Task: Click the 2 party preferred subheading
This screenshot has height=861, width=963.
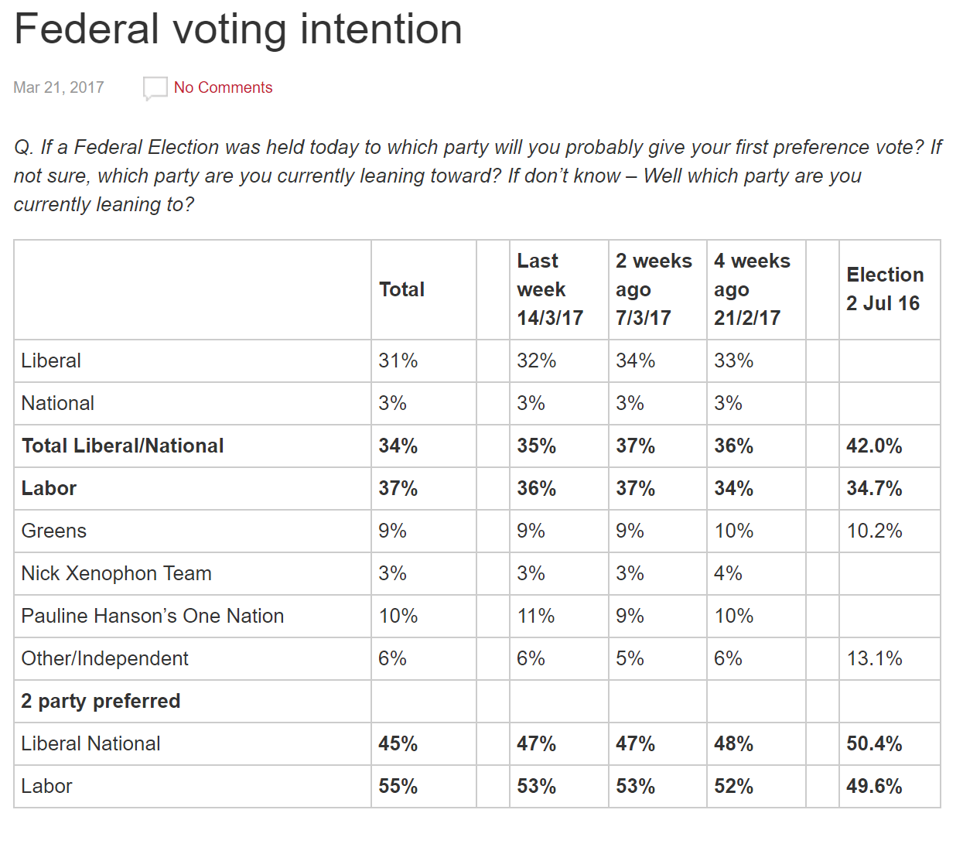Action: click(x=101, y=701)
